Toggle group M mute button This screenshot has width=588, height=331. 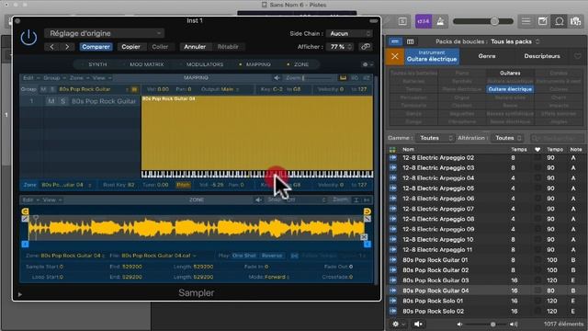43,89
